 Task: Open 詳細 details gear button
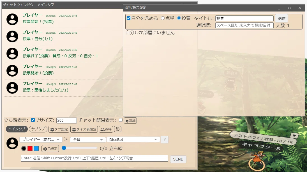pyautogui.click(x=130, y=121)
